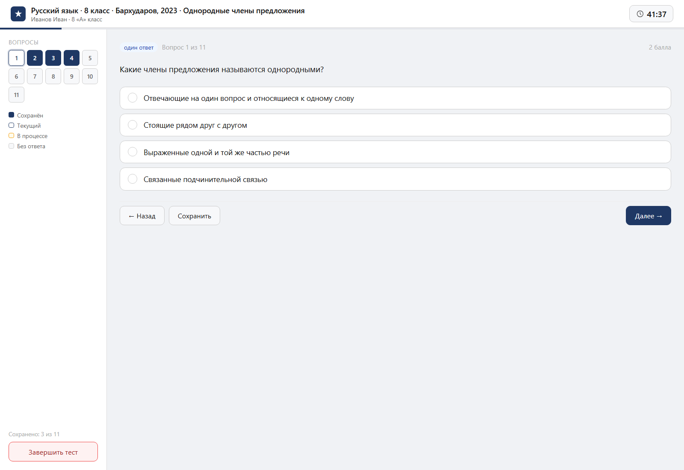Viewport: 684px width, 470px height.
Task: Jump to question 8
Action: click(x=53, y=76)
